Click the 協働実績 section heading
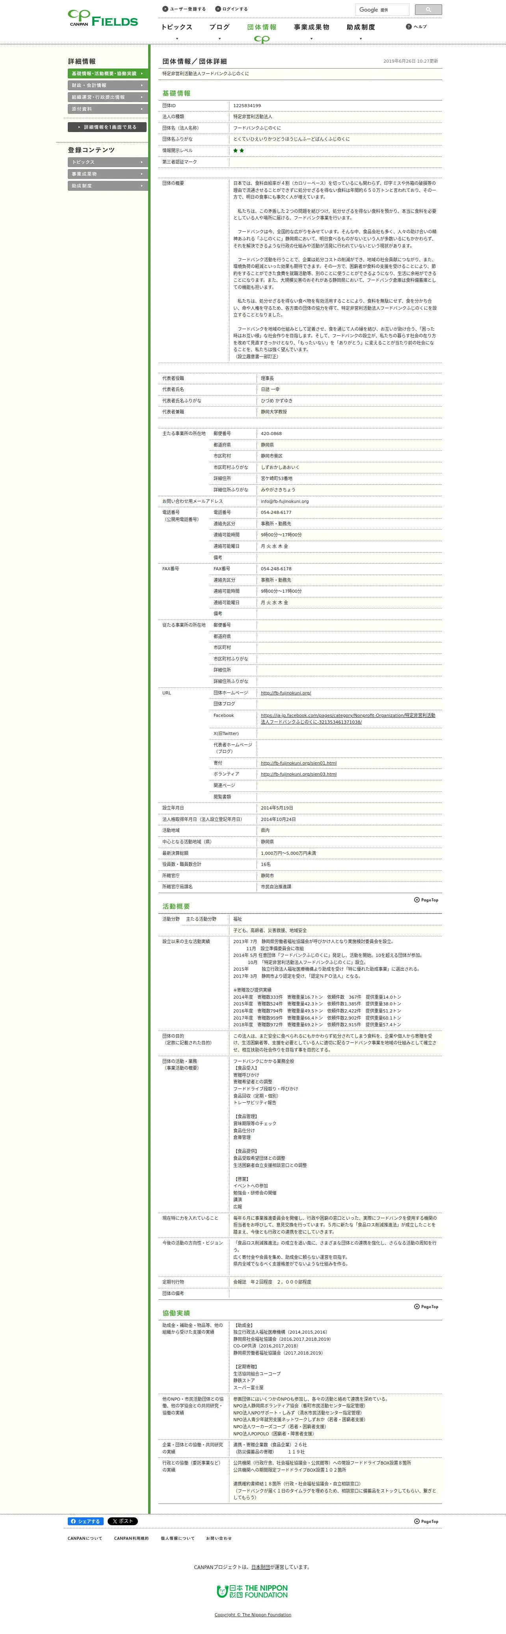This screenshot has height=1634, width=506. [x=176, y=1313]
